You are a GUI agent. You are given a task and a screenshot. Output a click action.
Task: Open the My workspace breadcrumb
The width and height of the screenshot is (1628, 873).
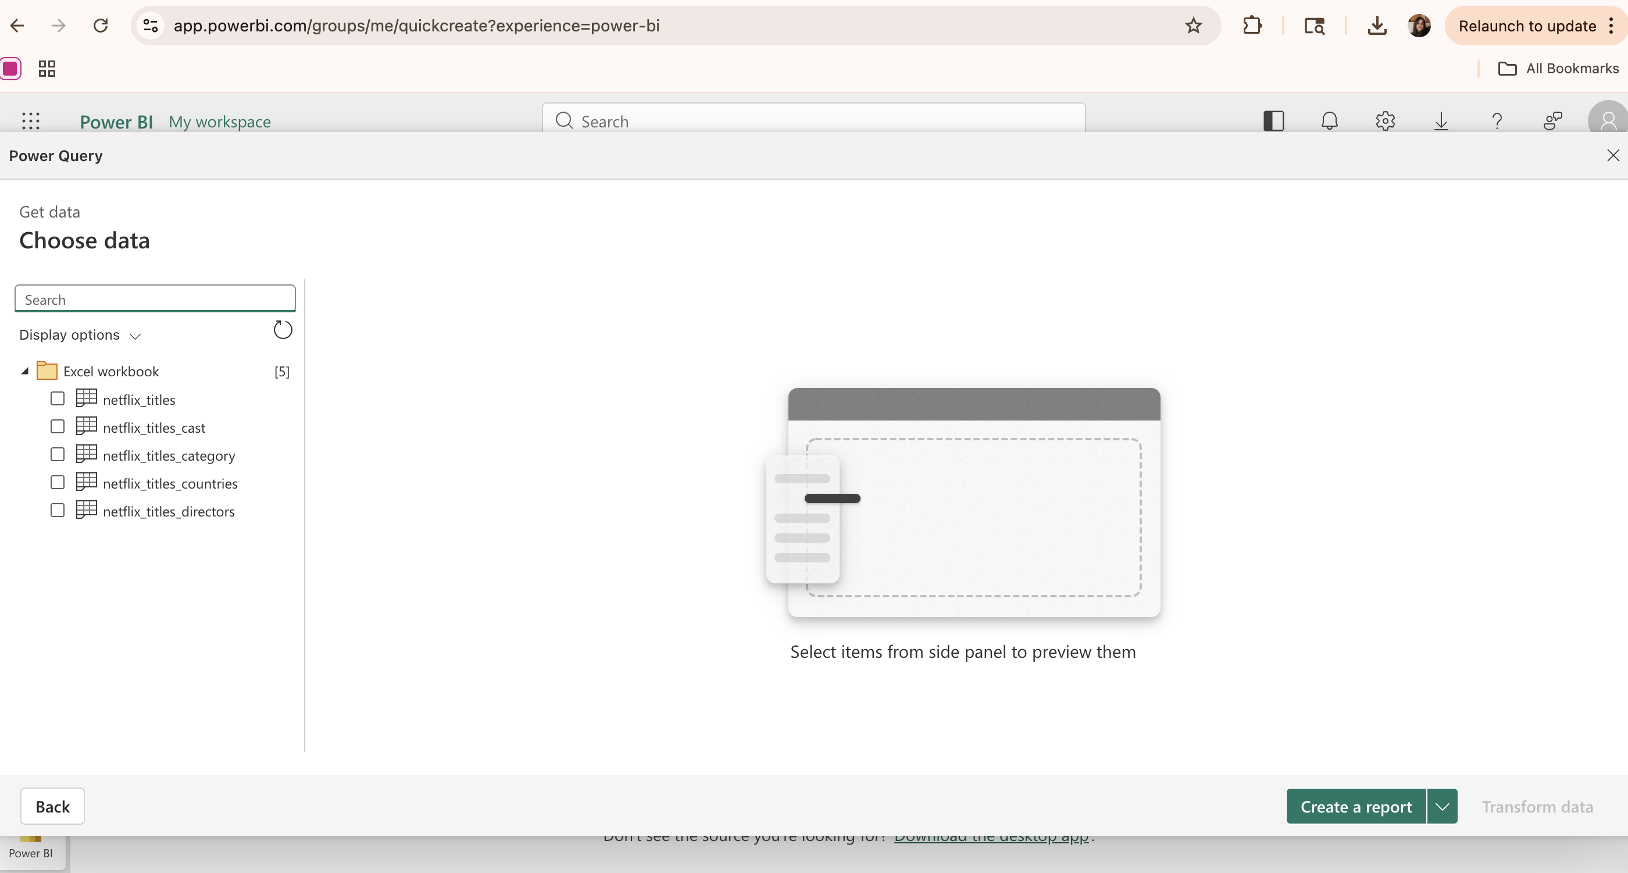pos(219,122)
